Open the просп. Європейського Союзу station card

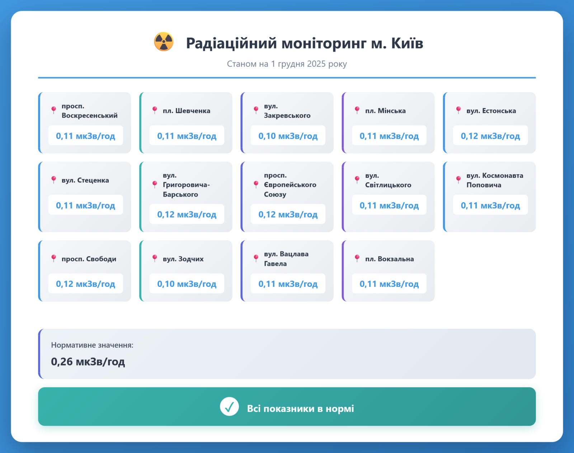[x=287, y=197]
